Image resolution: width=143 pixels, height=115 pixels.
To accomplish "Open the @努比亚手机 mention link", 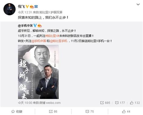I will pyautogui.click(x=59, y=41).
